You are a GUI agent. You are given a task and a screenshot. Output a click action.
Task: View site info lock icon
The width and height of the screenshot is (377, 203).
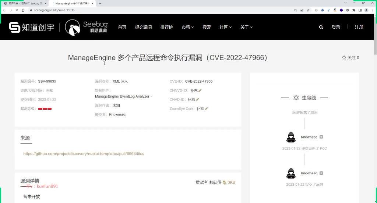tap(31, 10)
